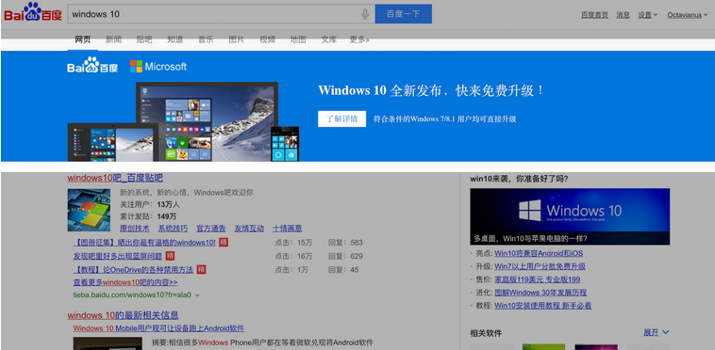This screenshot has width=715, height=350.
Task: Click the 了解详情 button in banner
Action: (x=342, y=119)
